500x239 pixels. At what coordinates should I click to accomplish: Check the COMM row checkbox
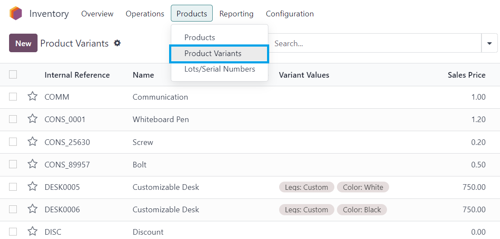(13, 97)
